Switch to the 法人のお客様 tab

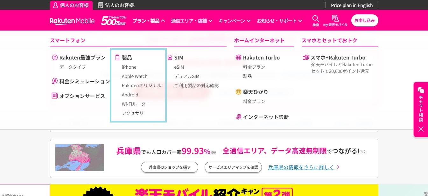coord(116,5)
